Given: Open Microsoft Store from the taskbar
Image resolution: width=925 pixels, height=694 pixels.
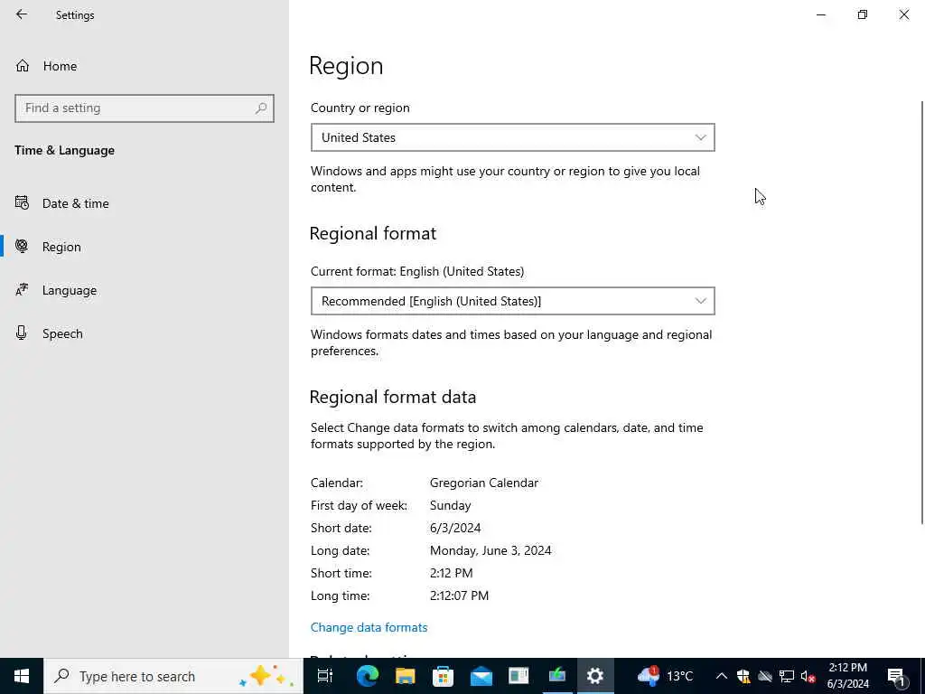Looking at the screenshot, I should (x=443, y=676).
